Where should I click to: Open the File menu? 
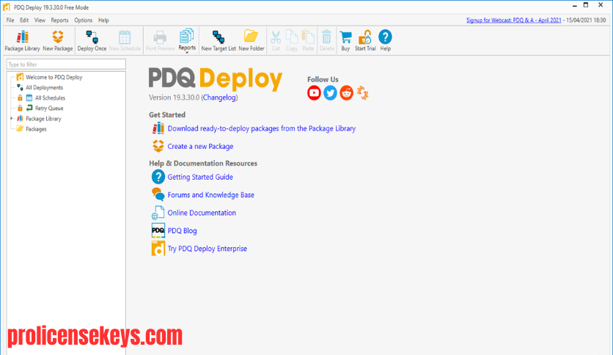[10, 21]
